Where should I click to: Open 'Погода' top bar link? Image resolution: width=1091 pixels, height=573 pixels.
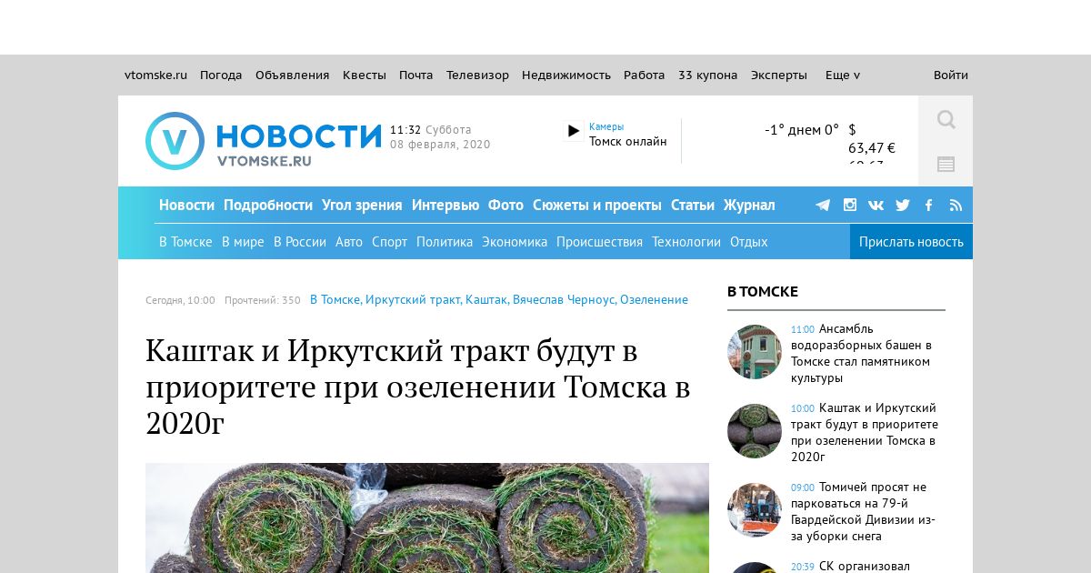point(221,75)
